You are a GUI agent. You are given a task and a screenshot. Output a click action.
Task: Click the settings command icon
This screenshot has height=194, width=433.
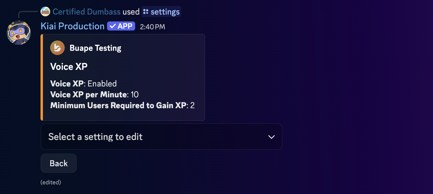click(146, 12)
